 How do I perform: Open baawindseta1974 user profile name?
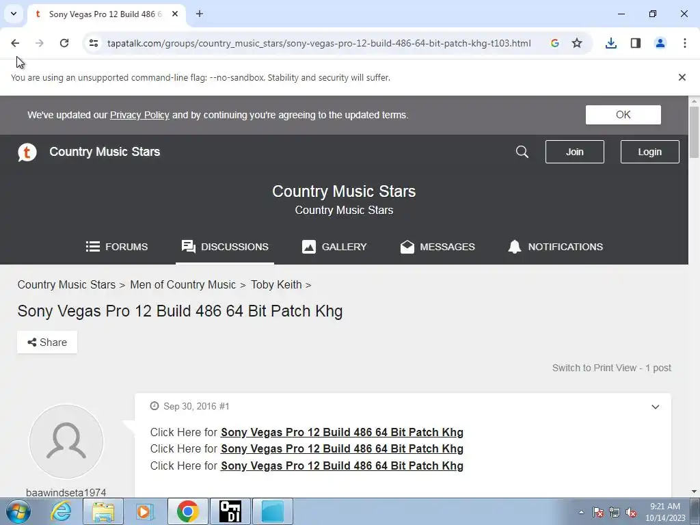point(66,492)
